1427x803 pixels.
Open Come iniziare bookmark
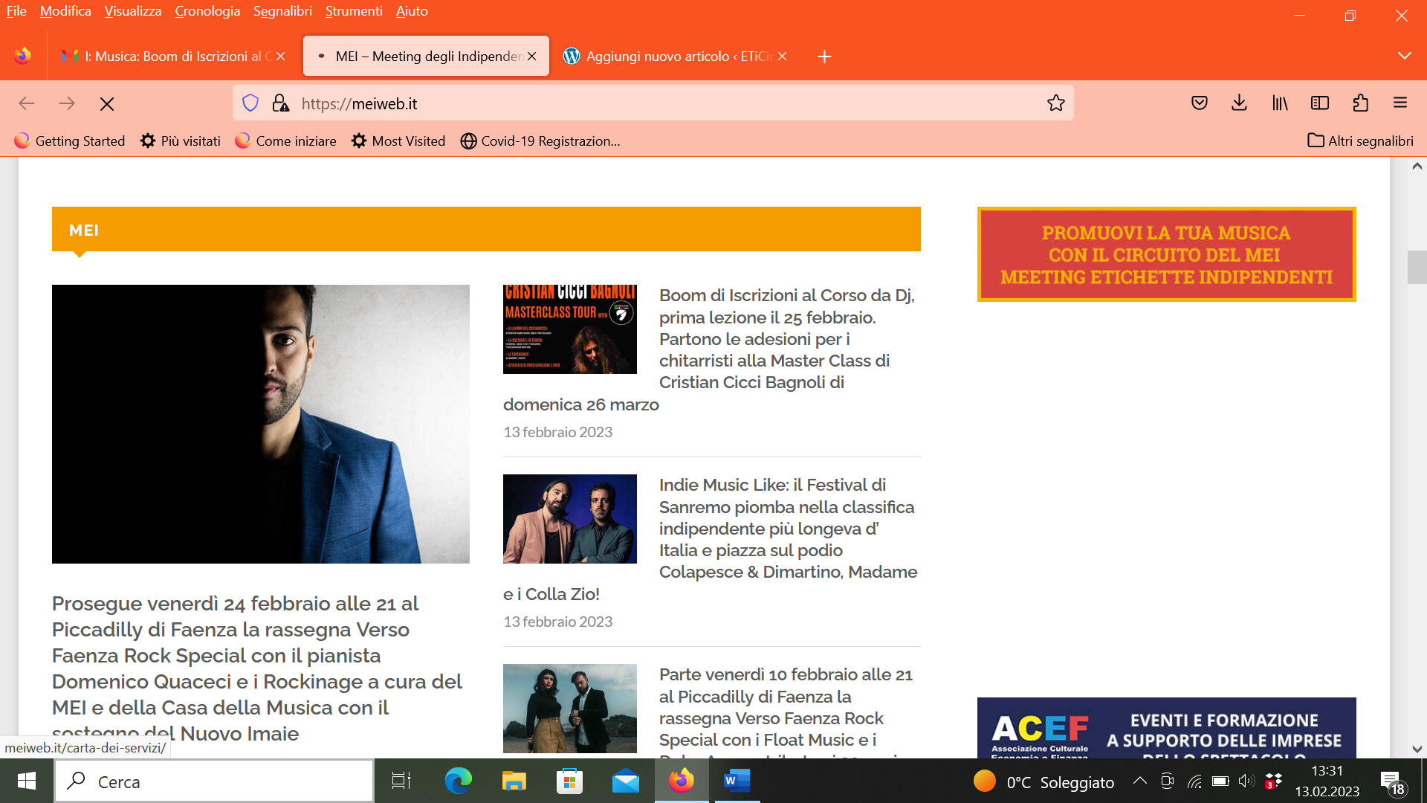coord(285,141)
